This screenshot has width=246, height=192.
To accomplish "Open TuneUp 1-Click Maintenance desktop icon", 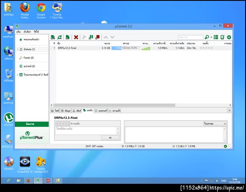I will 57,10.
